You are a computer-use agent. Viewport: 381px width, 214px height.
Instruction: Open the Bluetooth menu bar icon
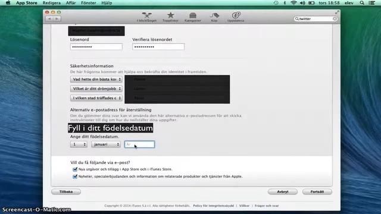coord(285,3)
